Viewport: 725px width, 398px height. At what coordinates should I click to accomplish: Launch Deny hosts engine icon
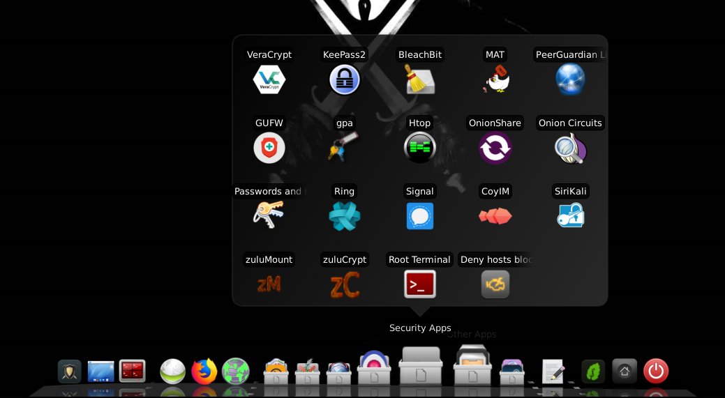[x=495, y=284]
